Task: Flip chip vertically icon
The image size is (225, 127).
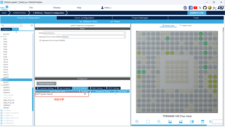Action: pyautogui.click(x=203, y=122)
